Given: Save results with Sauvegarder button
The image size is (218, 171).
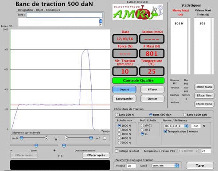Looking at the screenshot, I should pos(124,99).
